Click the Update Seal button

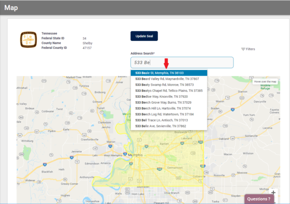pos(144,36)
